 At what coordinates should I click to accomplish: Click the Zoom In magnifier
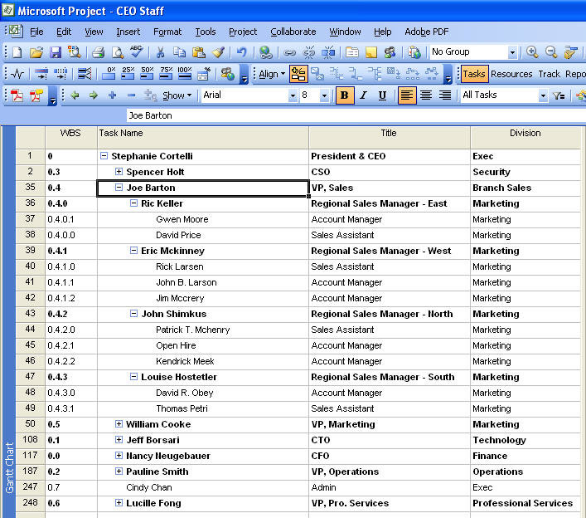point(532,52)
